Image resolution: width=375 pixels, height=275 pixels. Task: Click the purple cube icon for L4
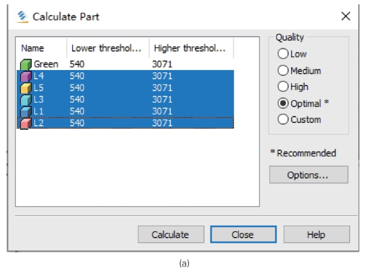pyautogui.click(x=25, y=76)
